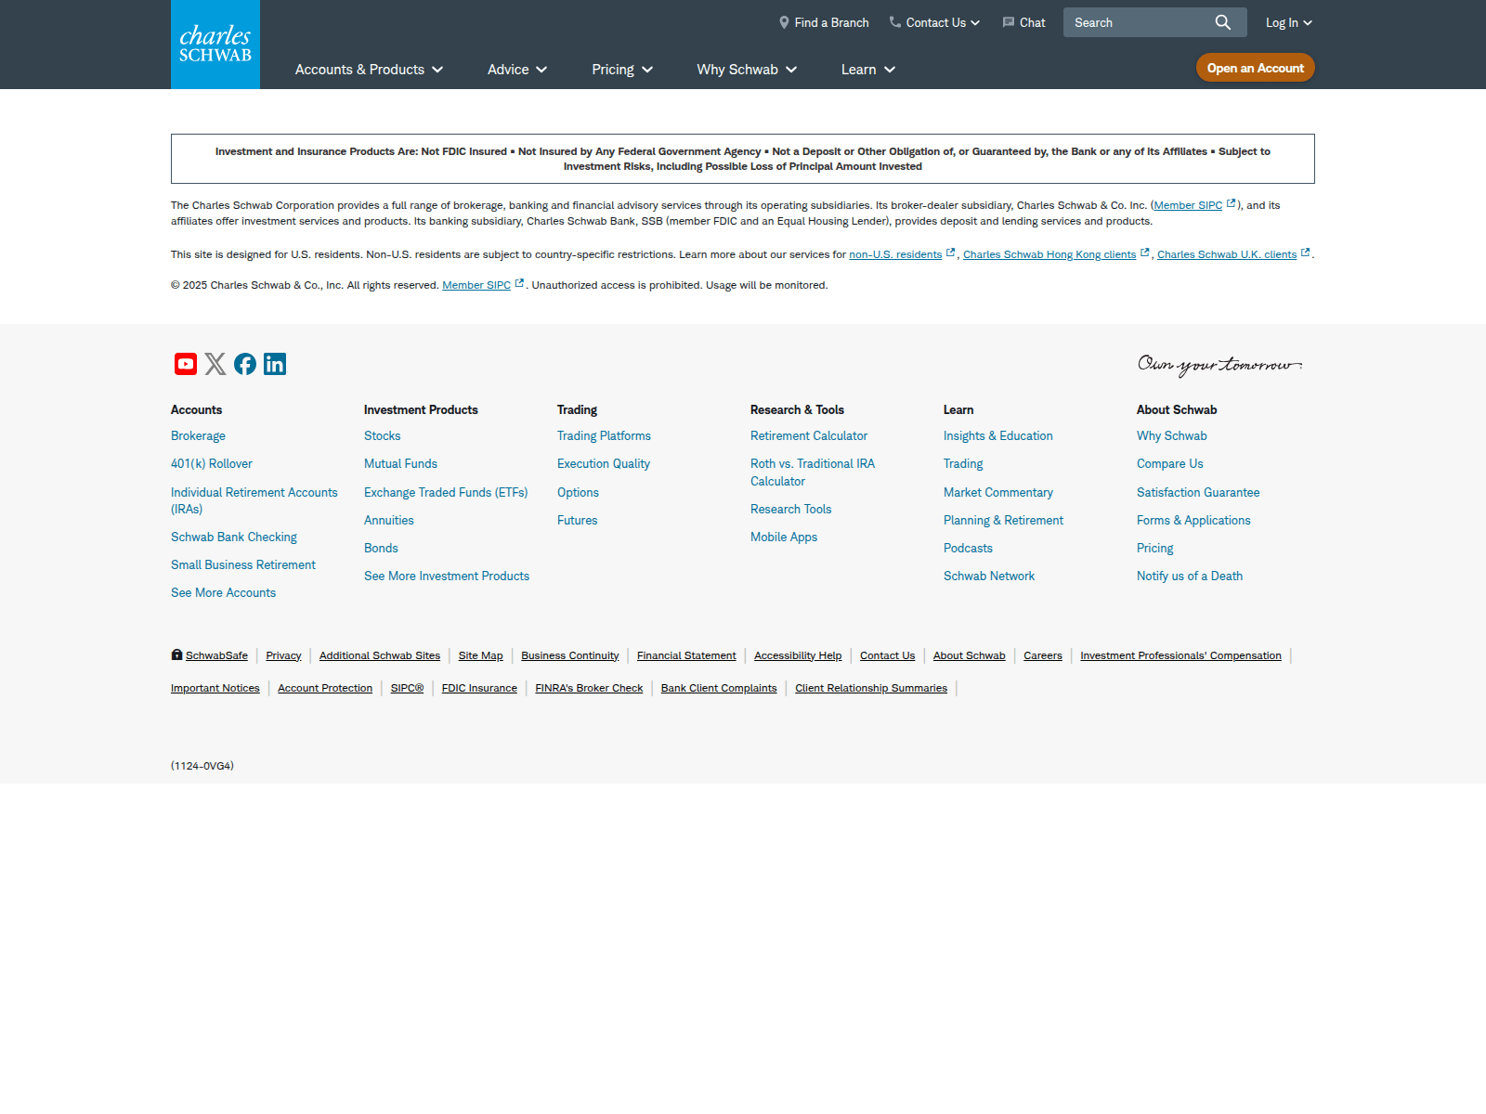Image resolution: width=1486 pixels, height=1114 pixels.
Task: Click the SchwabSafe lock icon
Action: tap(176, 654)
